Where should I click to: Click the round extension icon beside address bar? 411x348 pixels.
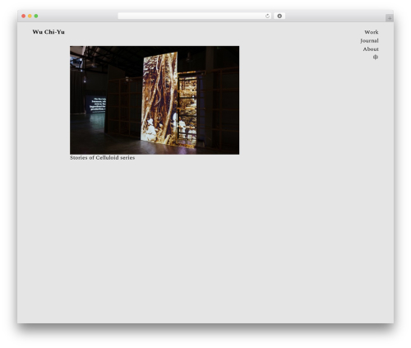coord(279,16)
